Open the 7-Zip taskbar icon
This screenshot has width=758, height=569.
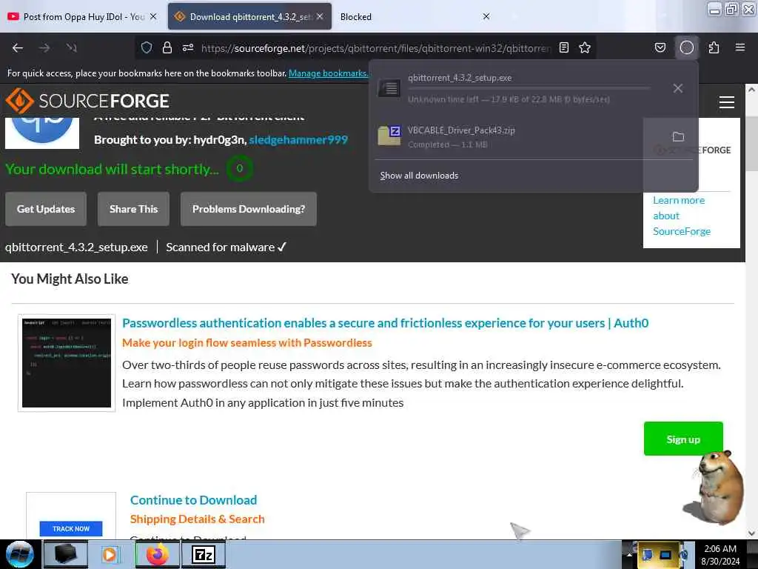click(x=204, y=554)
